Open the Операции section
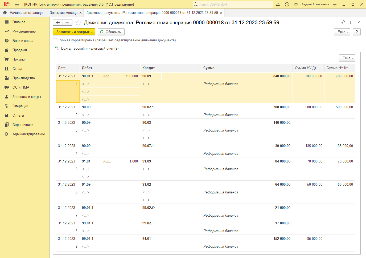 point(20,106)
